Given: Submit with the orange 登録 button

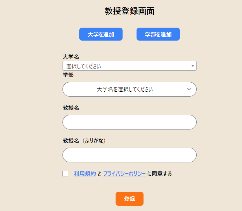Looking at the screenshot, I should (130, 199).
